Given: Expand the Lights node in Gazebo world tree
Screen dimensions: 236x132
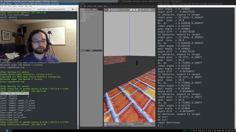Looking at the screenshot, I should pyautogui.click(x=81, y=21).
